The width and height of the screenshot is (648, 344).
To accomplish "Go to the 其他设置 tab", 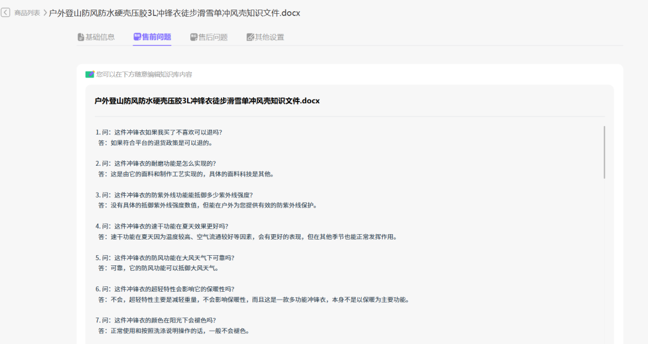I will (265, 37).
